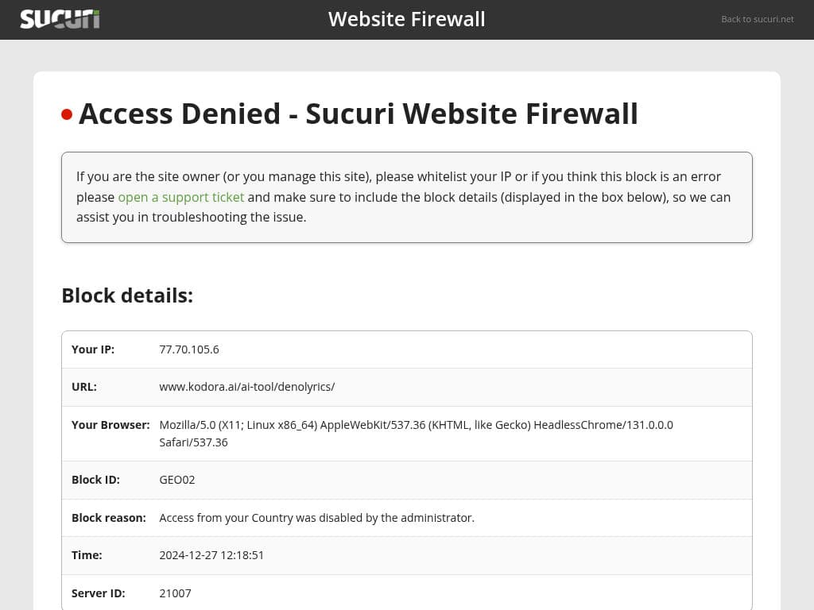
Task: Click the Time row label
Action: (87, 555)
